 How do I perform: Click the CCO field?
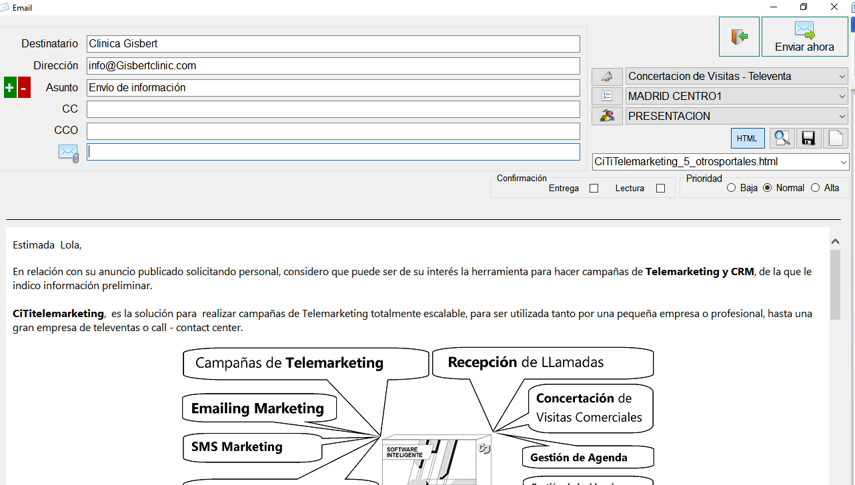tap(333, 131)
